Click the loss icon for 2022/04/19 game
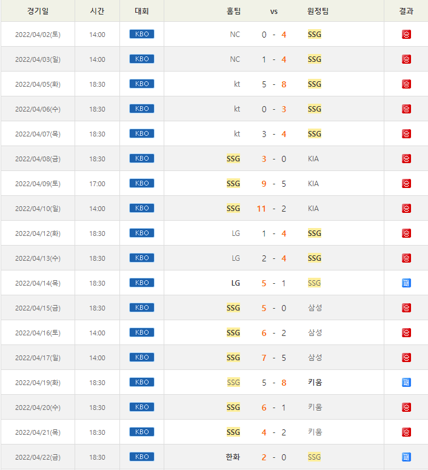Image resolution: width=428 pixels, height=470 pixels. [406, 383]
